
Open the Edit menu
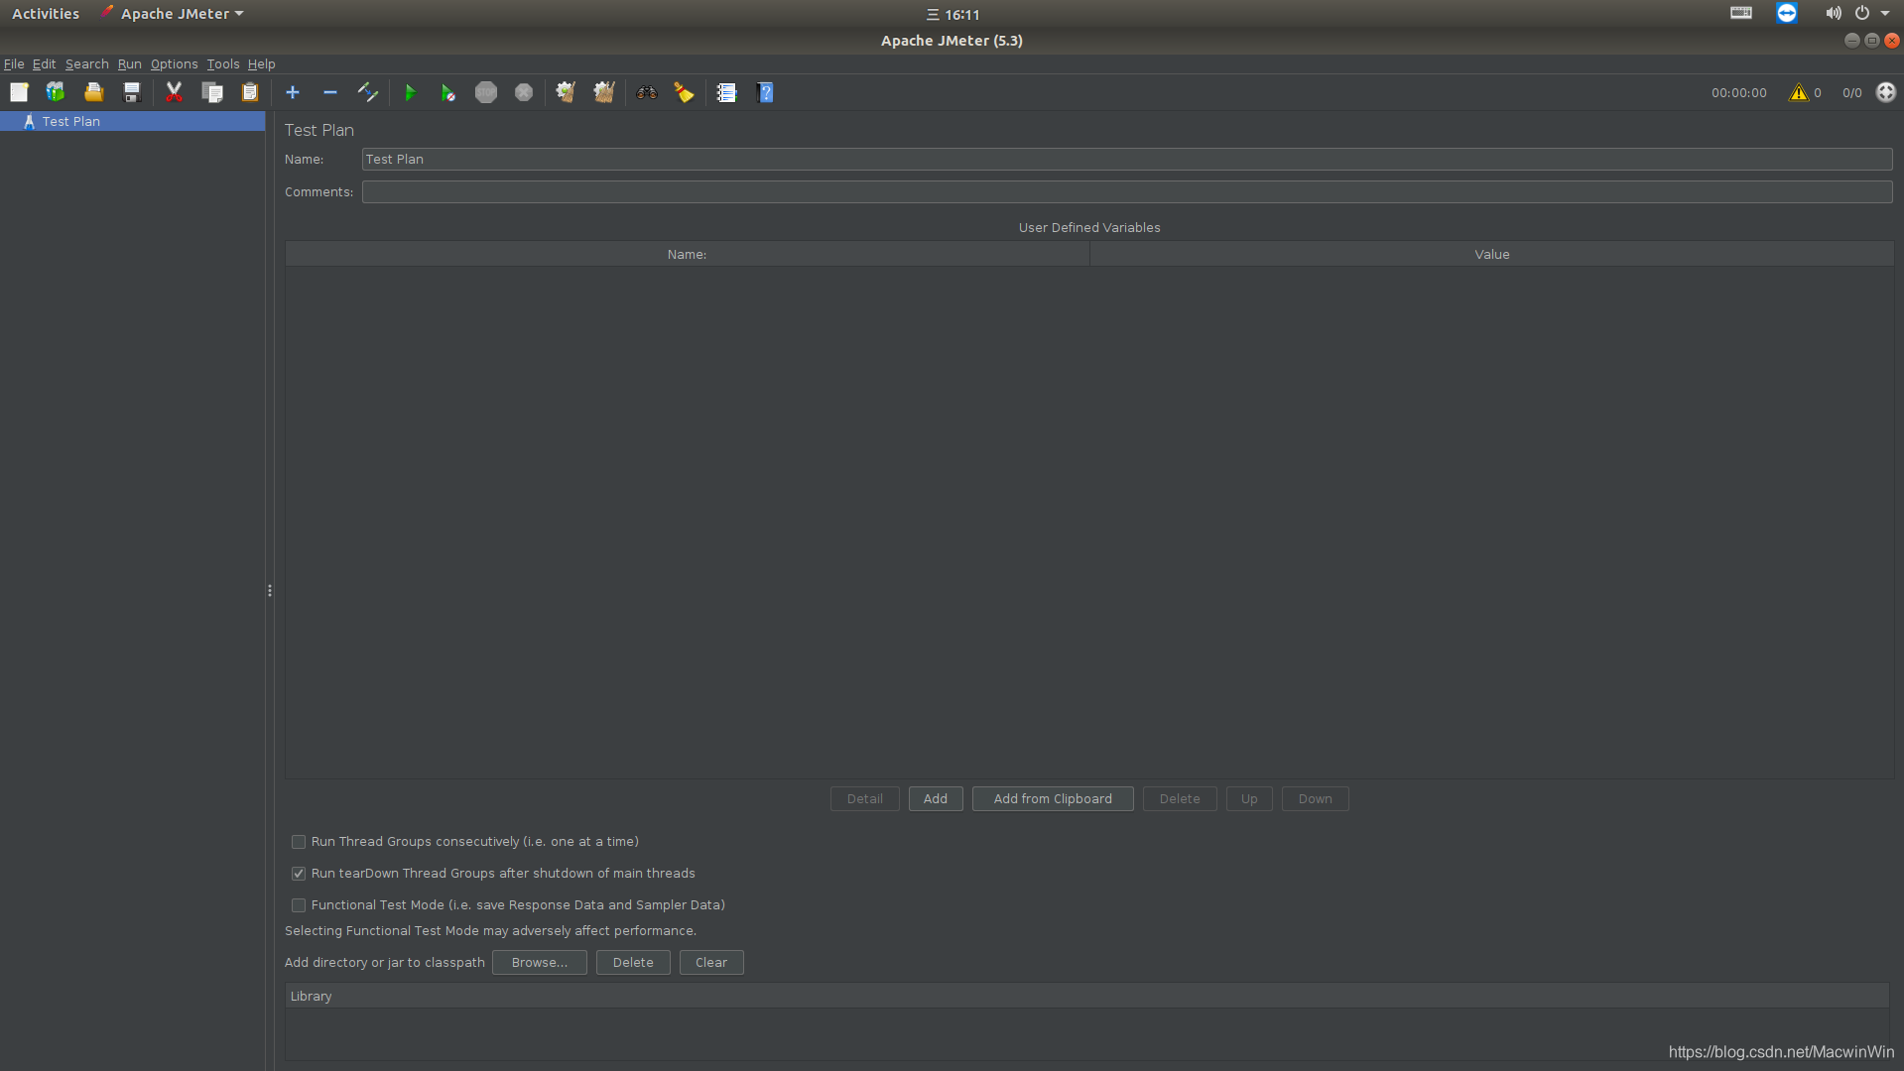[44, 64]
